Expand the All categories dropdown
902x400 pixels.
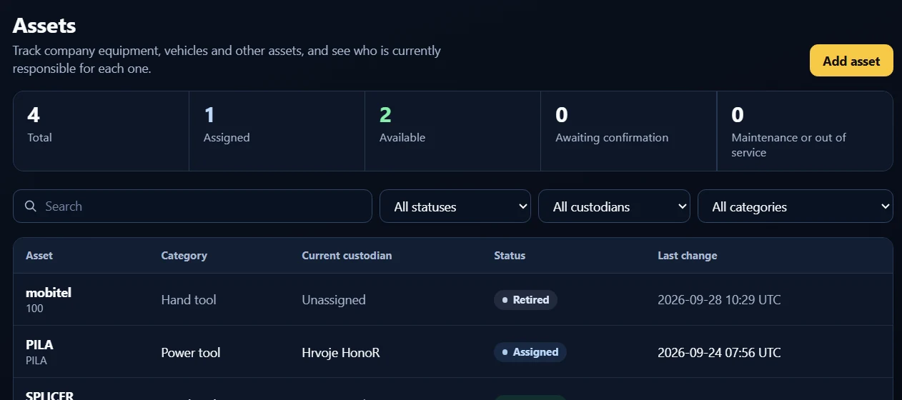796,206
